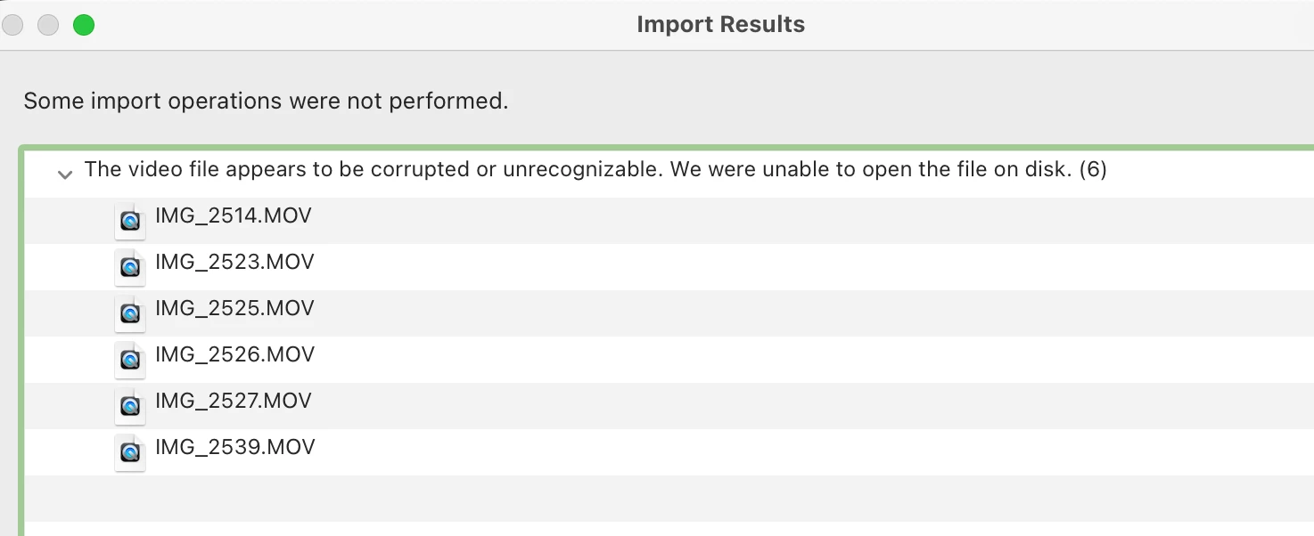Click the 'Some import operations were not performed' message
Image resolution: width=1314 pixels, height=536 pixels.
coord(266,101)
